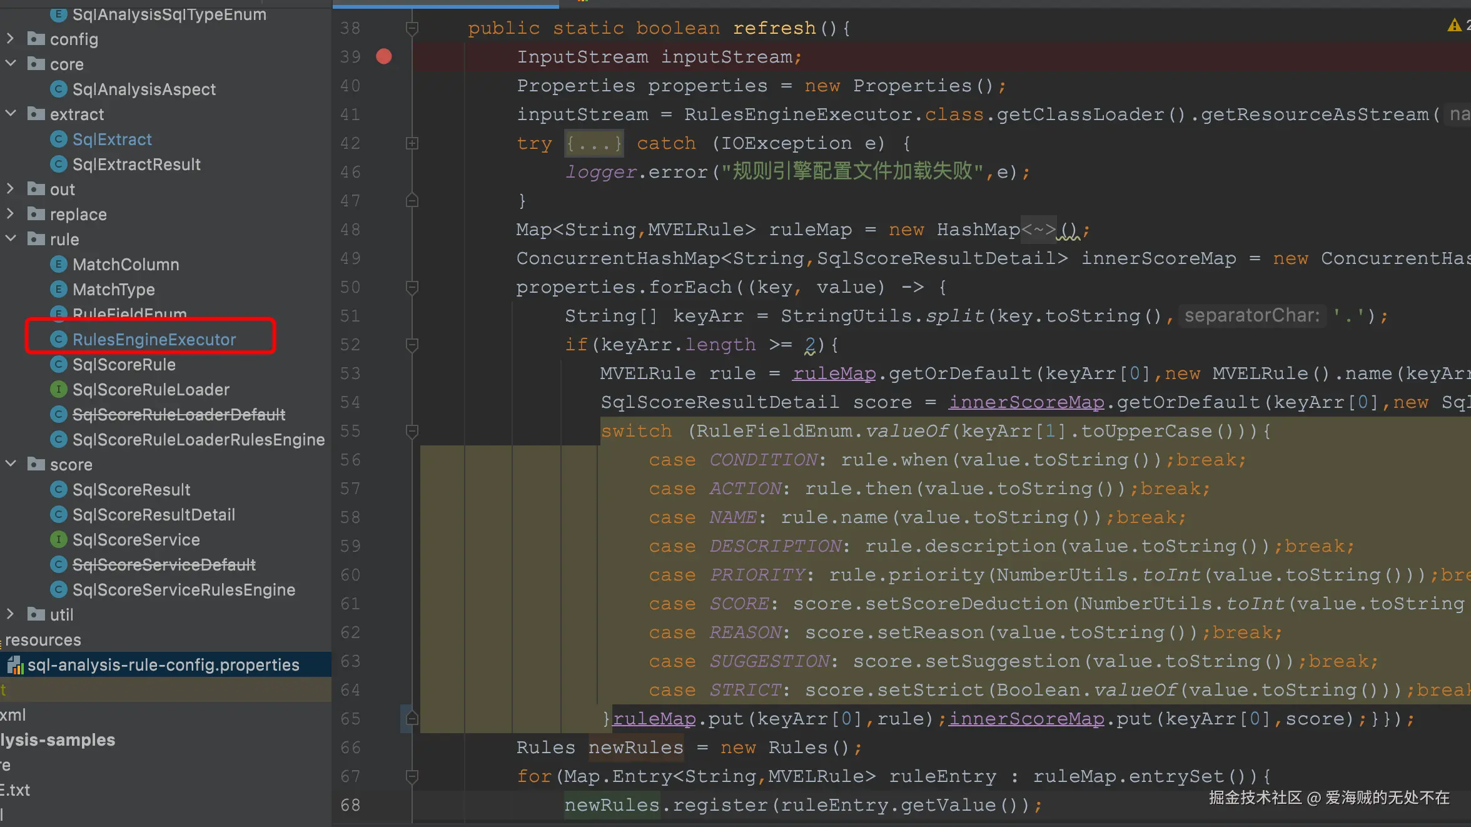
Task: Expand the config folder
Action: click(10, 39)
